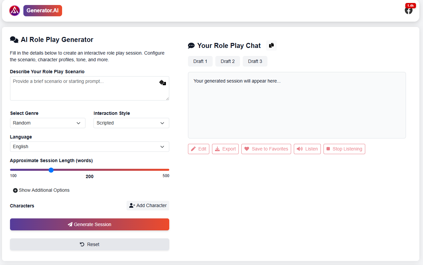Image resolution: width=423 pixels, height=265 pixels.
Task: Open the Draft 3 tab
Action: tap(255, 61)
